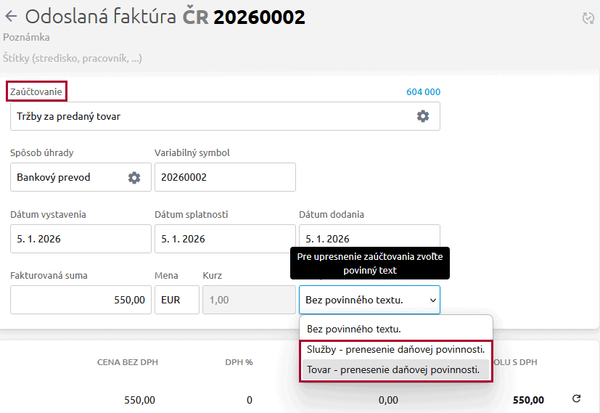Click the Dátum vystavenia date field
The height and width of the screenshot is (413, 600).
tap(81, 239)
